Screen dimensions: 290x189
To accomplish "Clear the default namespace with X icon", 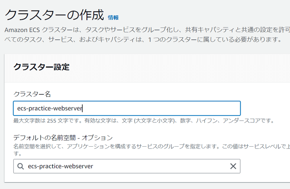I will [233, 166].
